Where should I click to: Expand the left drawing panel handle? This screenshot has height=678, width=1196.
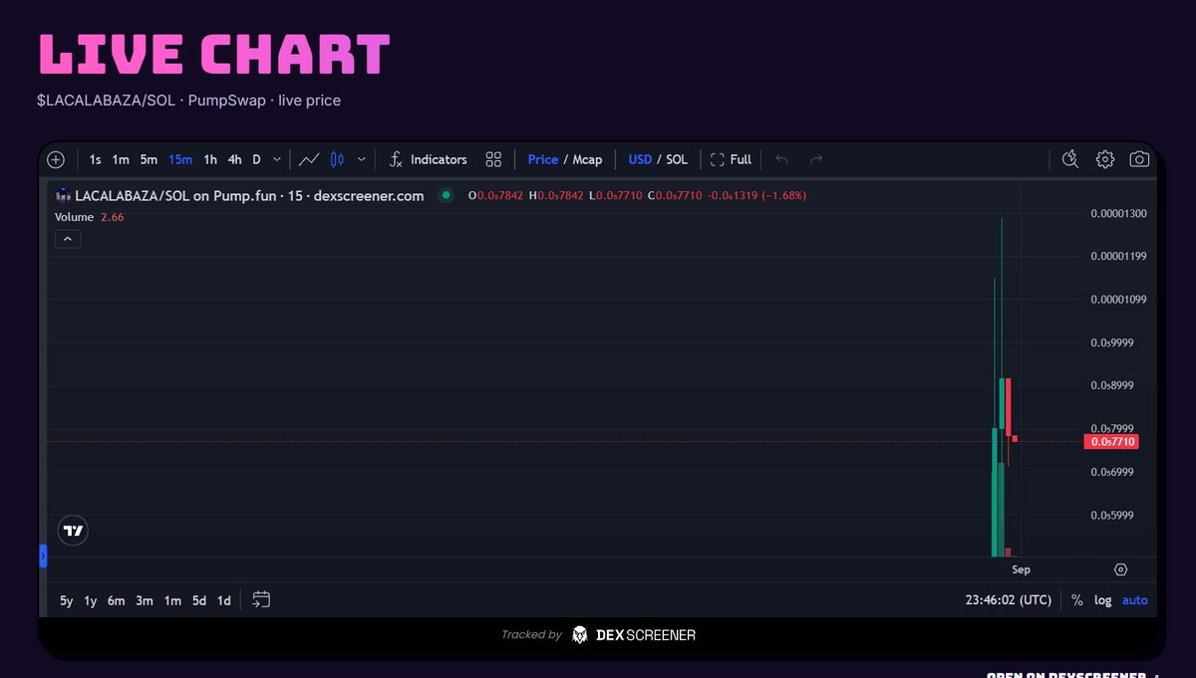pyautogui.click(x=43, y=556)
